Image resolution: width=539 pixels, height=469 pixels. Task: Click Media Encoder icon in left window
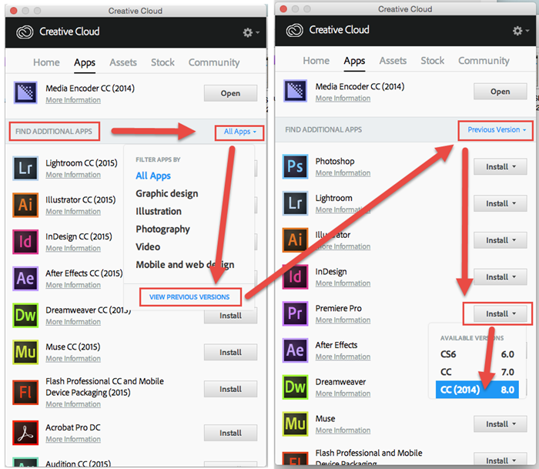tap(25, 92)
